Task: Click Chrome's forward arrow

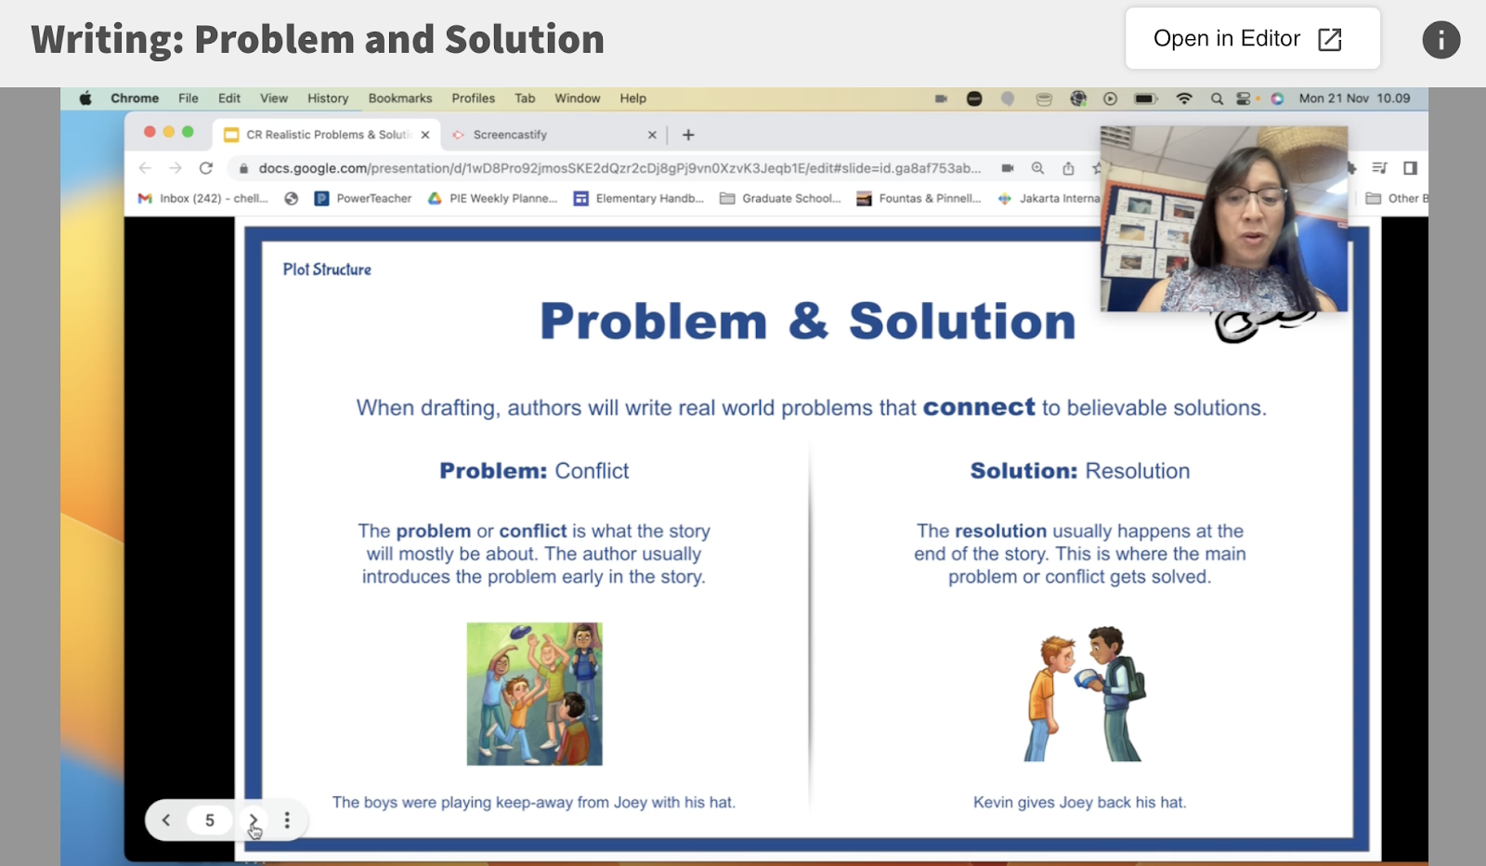Action: pos(176,168)
